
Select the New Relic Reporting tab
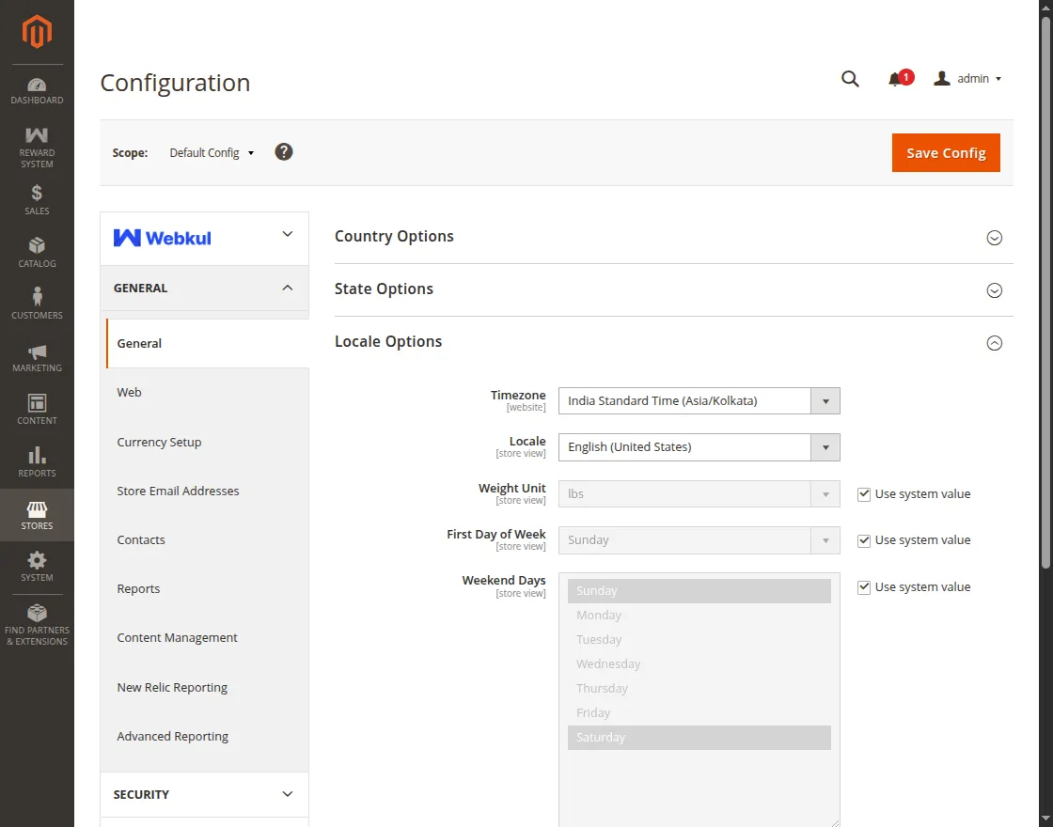coord(204,687)
